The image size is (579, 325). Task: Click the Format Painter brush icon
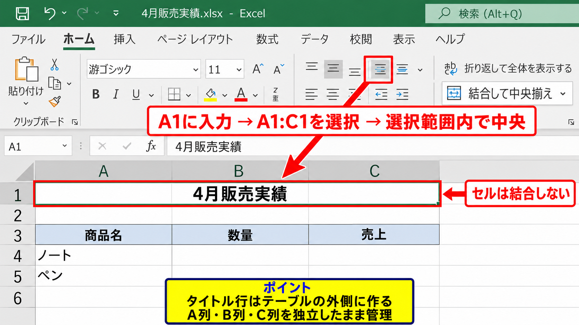tap(55, 102)
